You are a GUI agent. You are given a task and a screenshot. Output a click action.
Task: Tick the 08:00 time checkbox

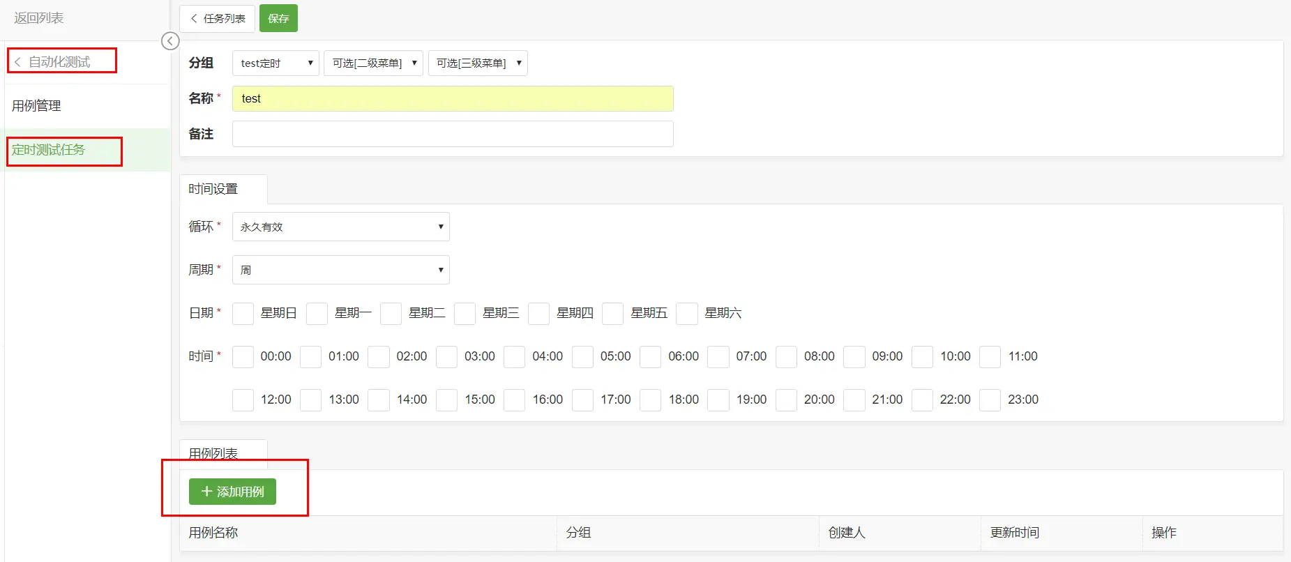pos(787,357)
